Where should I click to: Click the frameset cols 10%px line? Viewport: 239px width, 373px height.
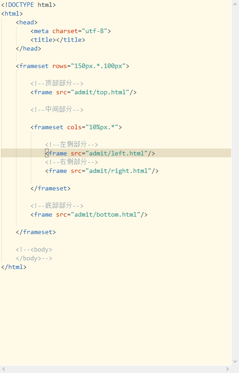pos(76,127)
